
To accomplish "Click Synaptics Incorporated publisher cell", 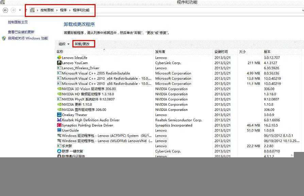I will click(174, 125).
